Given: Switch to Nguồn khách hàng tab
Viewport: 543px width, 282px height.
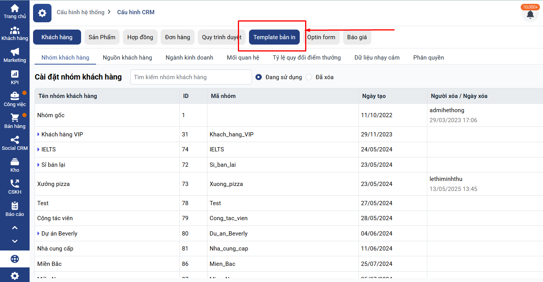Looking at the screenshot, I should pos(127,58).
